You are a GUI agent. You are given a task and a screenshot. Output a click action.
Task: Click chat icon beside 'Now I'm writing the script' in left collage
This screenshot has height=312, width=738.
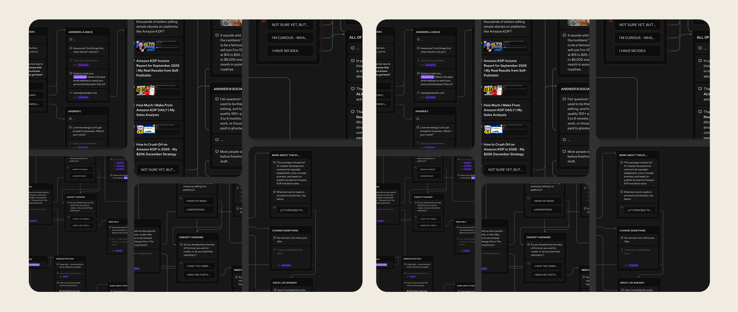275,290
